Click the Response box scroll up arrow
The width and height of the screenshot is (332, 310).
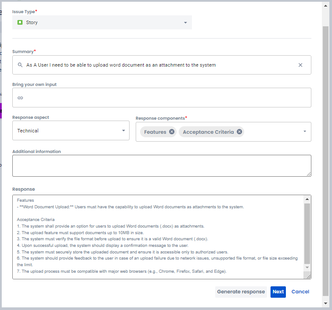tap(307, 199)
